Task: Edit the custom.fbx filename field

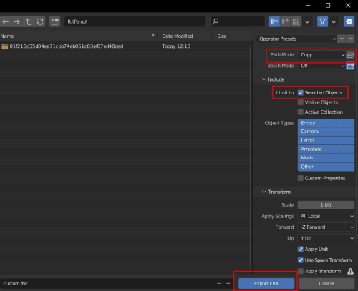Action: tap(107, 283)
